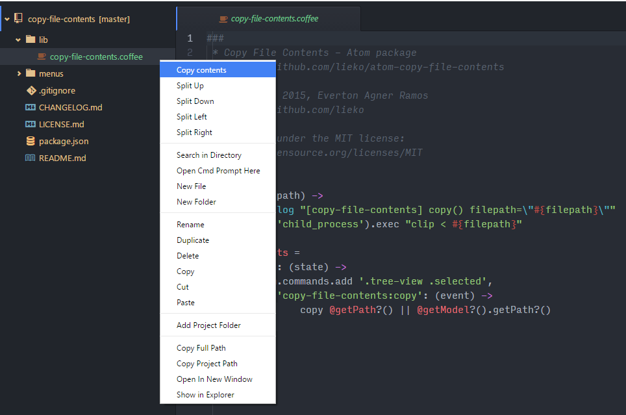Choose Split Left menu entry
Image resolution: width=626 pixels, height=415 pixels.
(218, 117)
